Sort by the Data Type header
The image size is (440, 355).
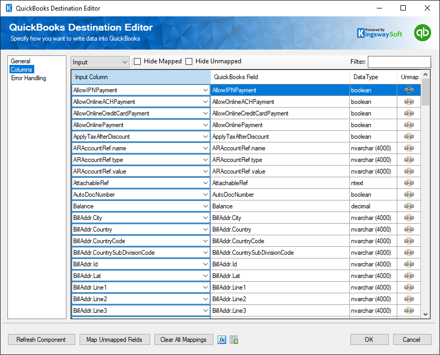click(x=373, y=77)
